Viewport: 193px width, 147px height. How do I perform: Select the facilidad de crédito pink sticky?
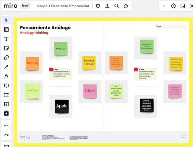175,91
